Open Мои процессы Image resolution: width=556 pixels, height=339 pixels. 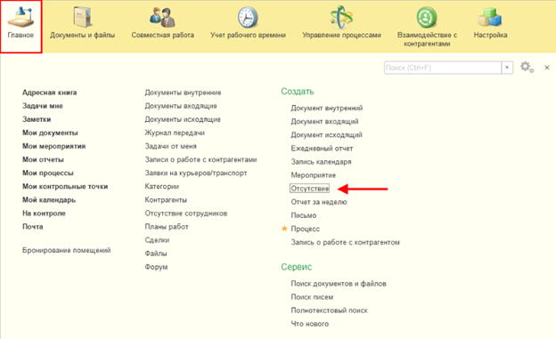coord(48,174)
